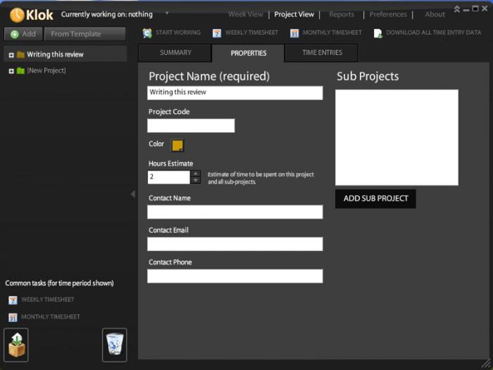493x370 pixels.
Task: Click Download All Time Entry Data text
Action: [433, 32]
